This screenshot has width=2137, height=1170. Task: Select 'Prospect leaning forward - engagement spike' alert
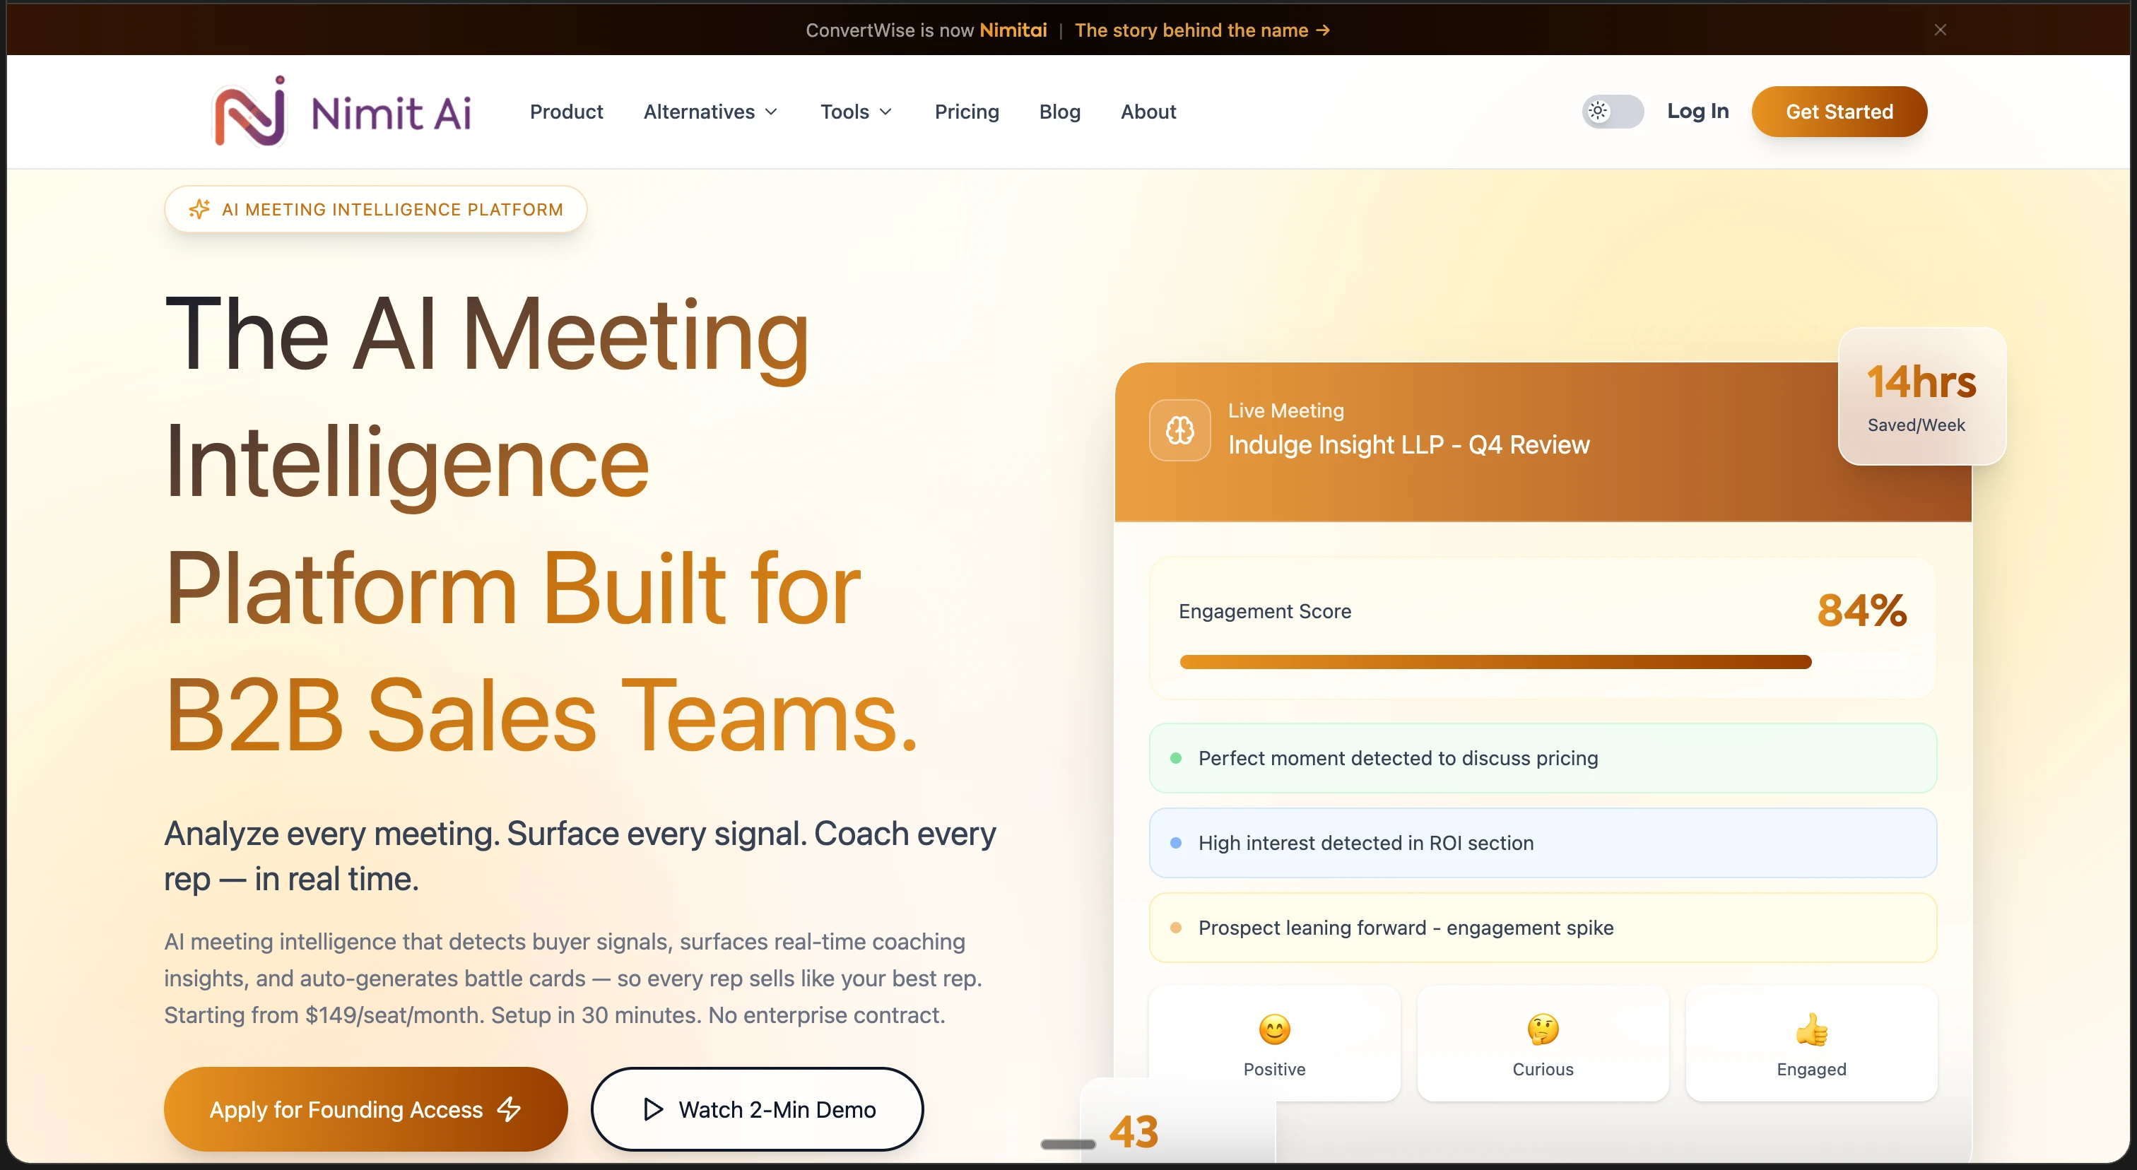[1542, 927]
